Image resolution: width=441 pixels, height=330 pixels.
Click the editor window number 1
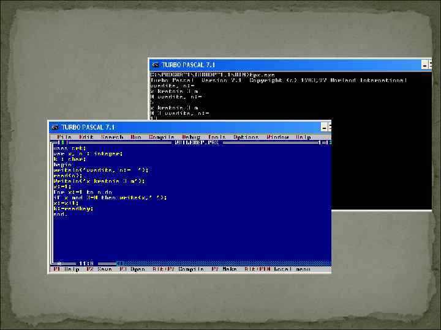tap(320, 142)
